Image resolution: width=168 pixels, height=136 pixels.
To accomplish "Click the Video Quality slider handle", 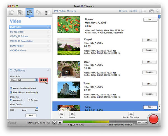I will 37,108.
